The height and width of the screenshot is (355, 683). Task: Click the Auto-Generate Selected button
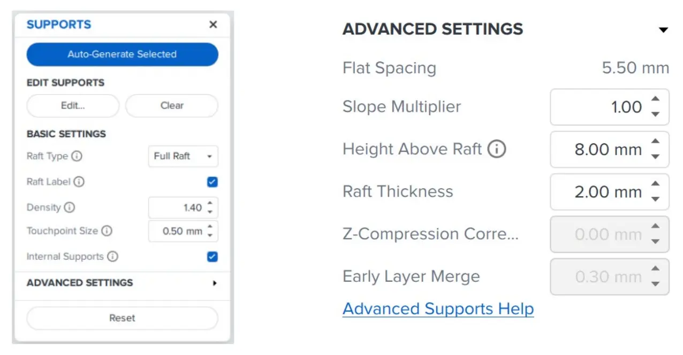point(122,54)
